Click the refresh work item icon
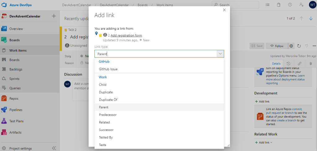Screen dimensions: 317x151 pyautogui.click(x=299, y=46)
